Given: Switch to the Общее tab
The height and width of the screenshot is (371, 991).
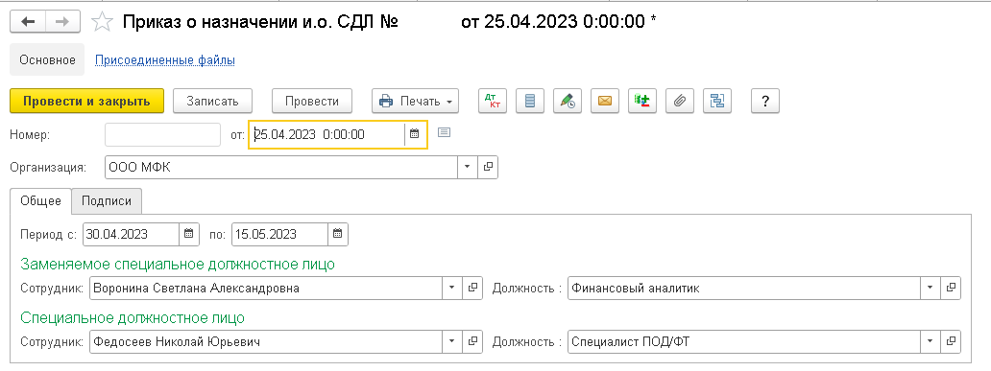Looking at the screenshot, I should [x=41, y=201].
